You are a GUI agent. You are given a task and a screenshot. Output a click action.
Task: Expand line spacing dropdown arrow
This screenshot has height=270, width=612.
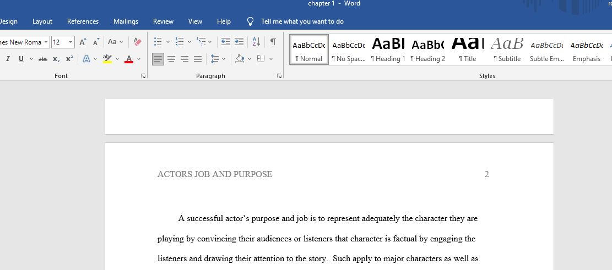tap(224, 59)
